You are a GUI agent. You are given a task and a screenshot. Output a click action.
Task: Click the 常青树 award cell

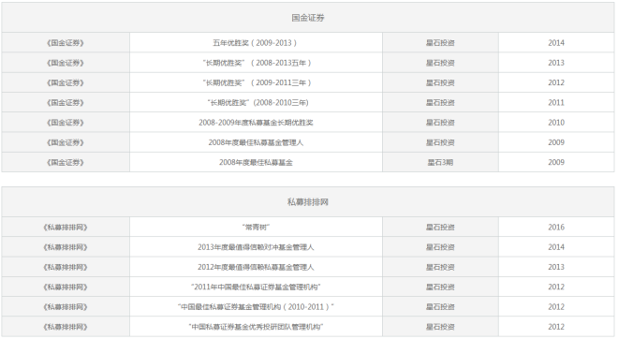[256, 227]
